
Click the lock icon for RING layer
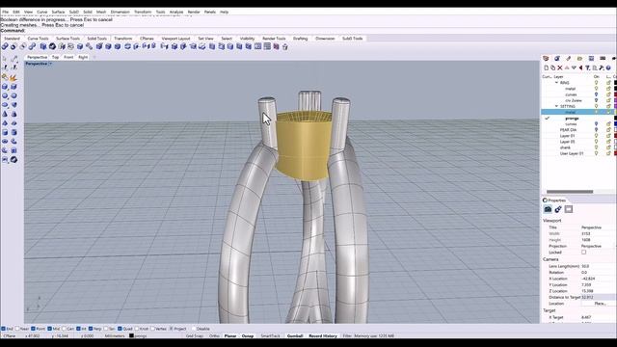click(x=608, y=83)
